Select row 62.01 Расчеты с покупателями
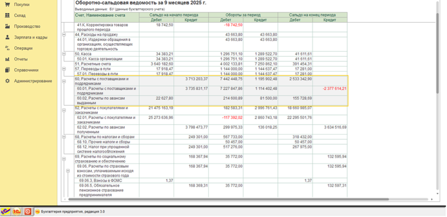 (x=210, y=120)
